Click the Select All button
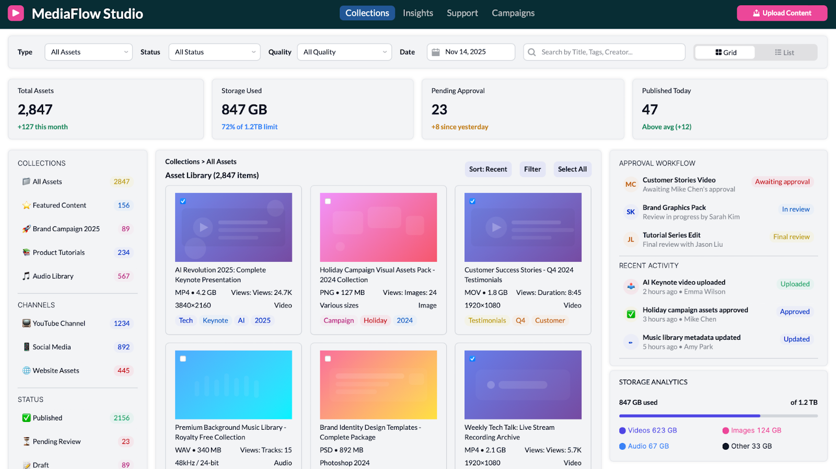 coord(572,169)
